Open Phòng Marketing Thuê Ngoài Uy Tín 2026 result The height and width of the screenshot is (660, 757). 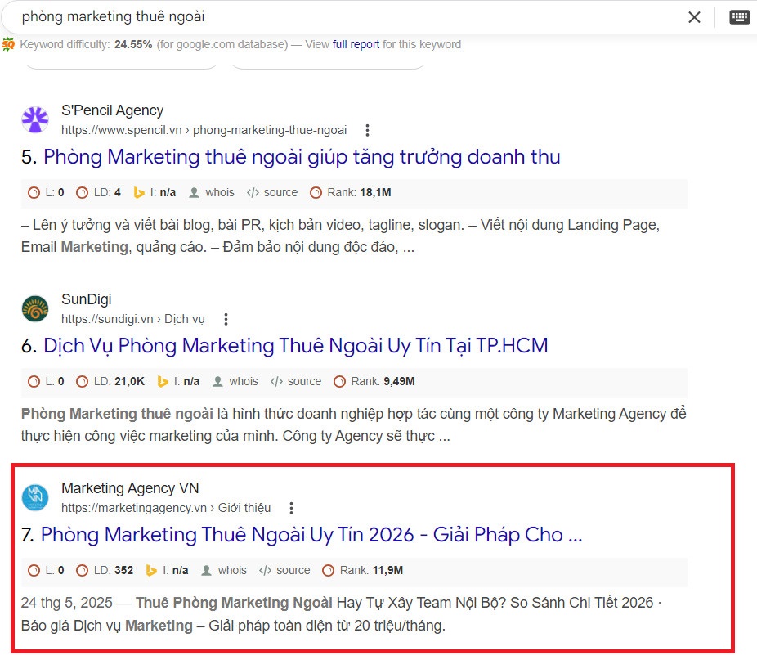pyautogui.click(x=311, y=535)
